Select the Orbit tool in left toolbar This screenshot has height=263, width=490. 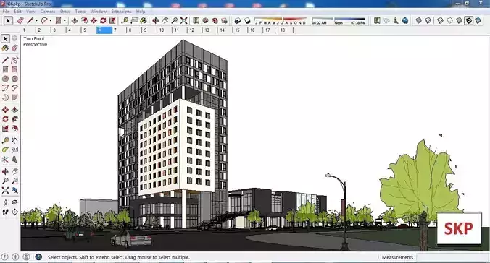click(5, 171)
